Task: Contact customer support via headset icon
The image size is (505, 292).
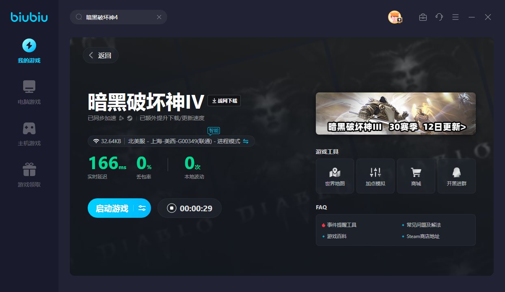Action: [x=439, y=17]
